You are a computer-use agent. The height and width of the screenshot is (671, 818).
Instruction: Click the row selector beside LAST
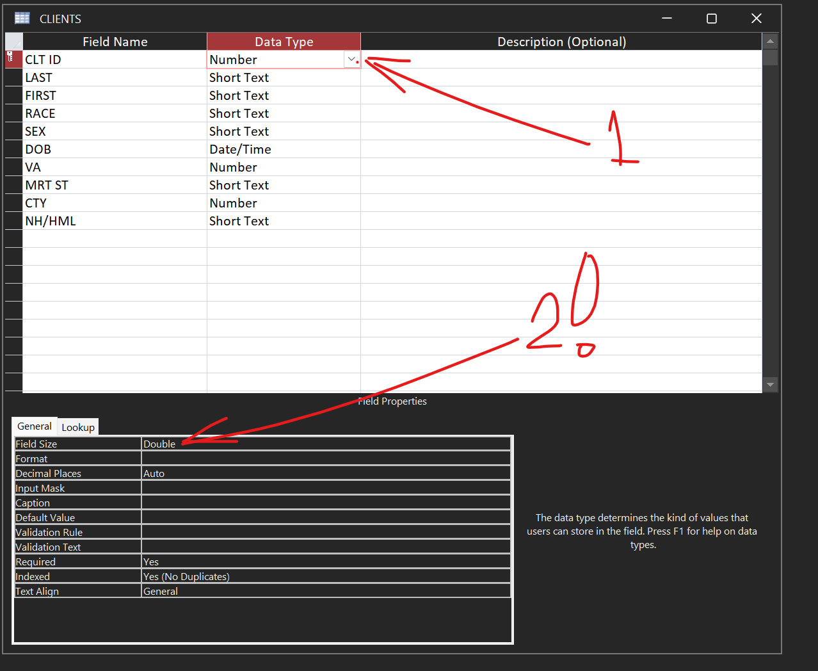(13, 77)
